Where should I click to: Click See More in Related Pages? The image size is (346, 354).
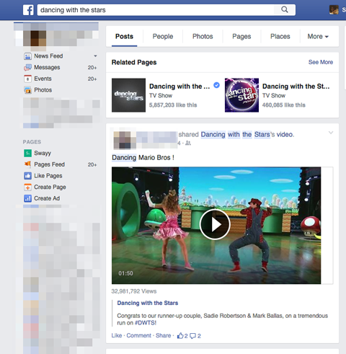[321, 62]
